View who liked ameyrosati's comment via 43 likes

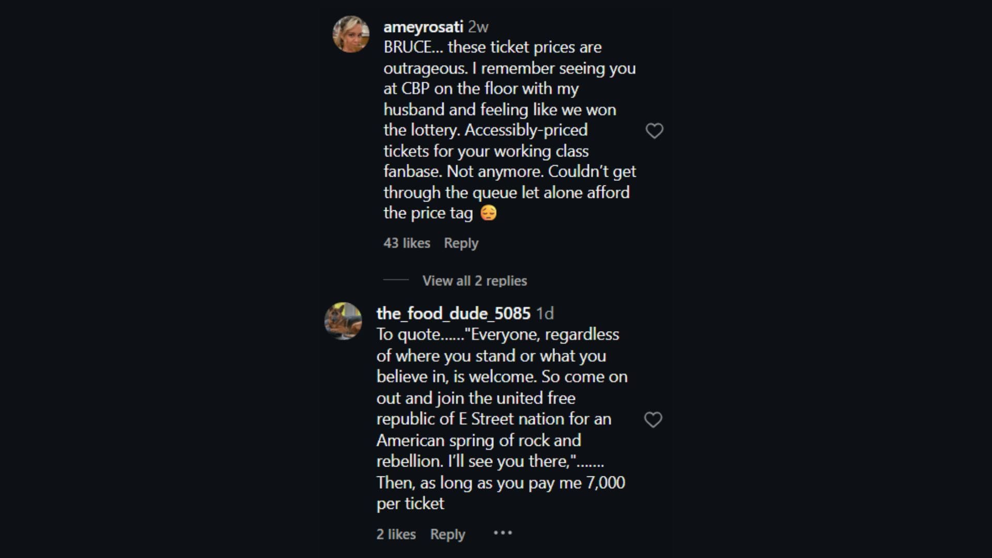coord(407,243)
